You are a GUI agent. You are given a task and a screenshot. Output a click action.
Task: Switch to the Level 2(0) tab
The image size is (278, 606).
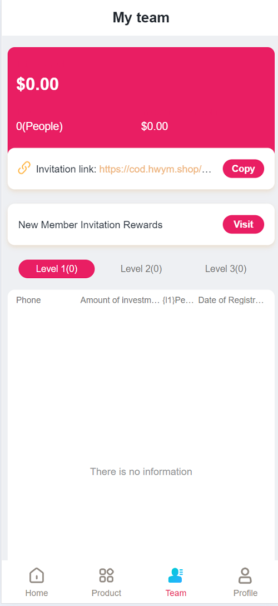point(141,269)
